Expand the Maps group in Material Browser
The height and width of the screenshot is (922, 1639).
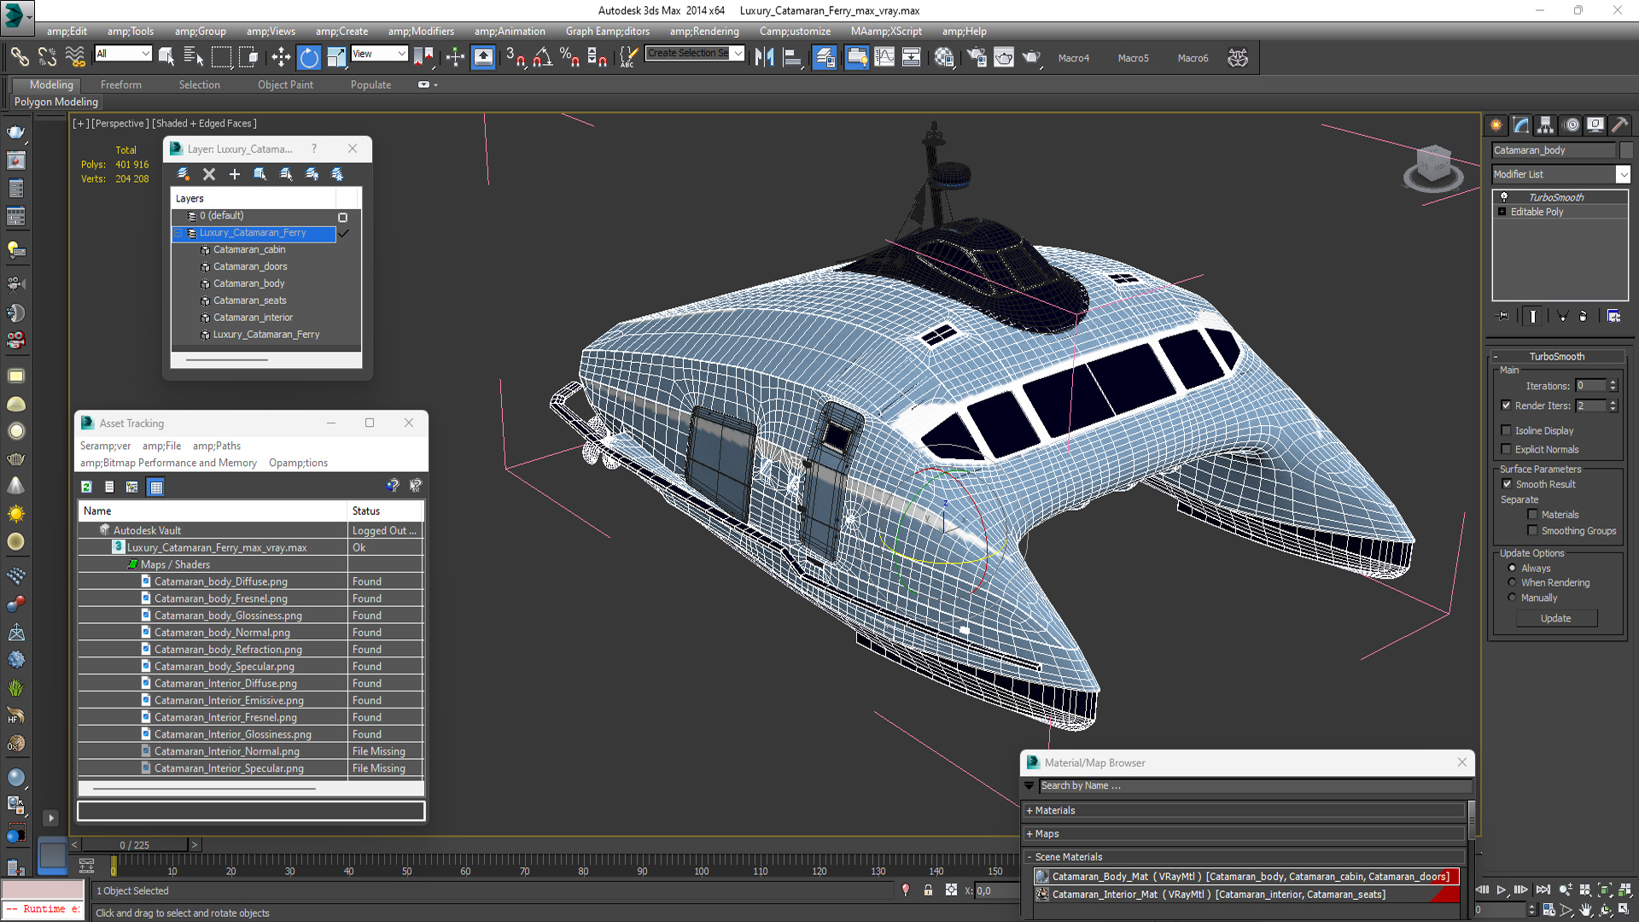click(1029, 833)
